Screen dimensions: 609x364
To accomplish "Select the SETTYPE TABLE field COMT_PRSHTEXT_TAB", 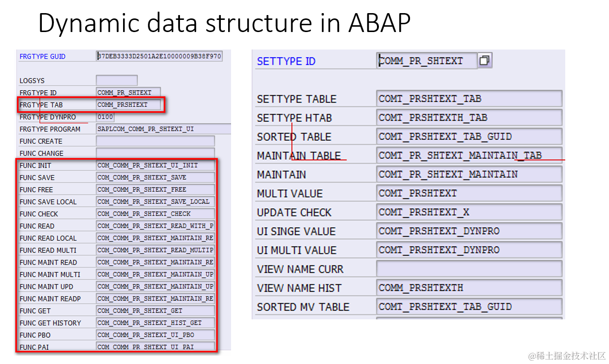I will [469, 99].
